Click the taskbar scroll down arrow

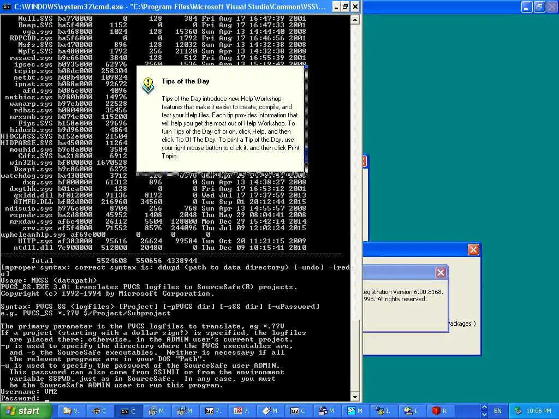pos(484,415)
